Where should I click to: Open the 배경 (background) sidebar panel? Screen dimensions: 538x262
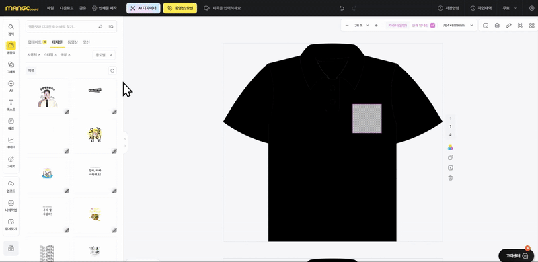coord(11,124)
